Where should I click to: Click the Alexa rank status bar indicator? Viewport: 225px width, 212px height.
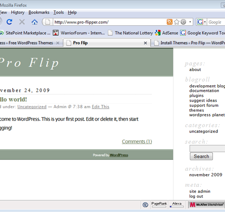tap(177, 204)
